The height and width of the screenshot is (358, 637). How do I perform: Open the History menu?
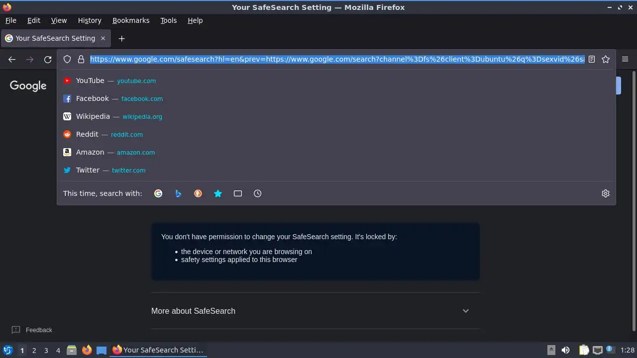90,20
